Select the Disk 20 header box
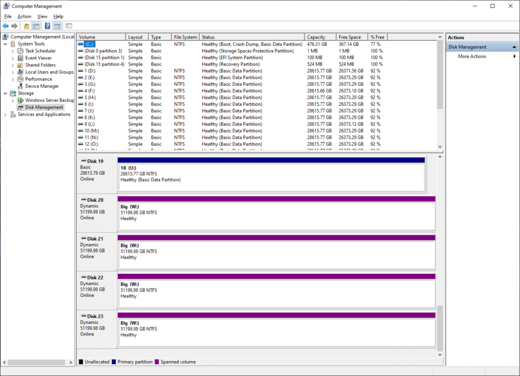This screenshot has width=520, height=376. pos(96,213)
